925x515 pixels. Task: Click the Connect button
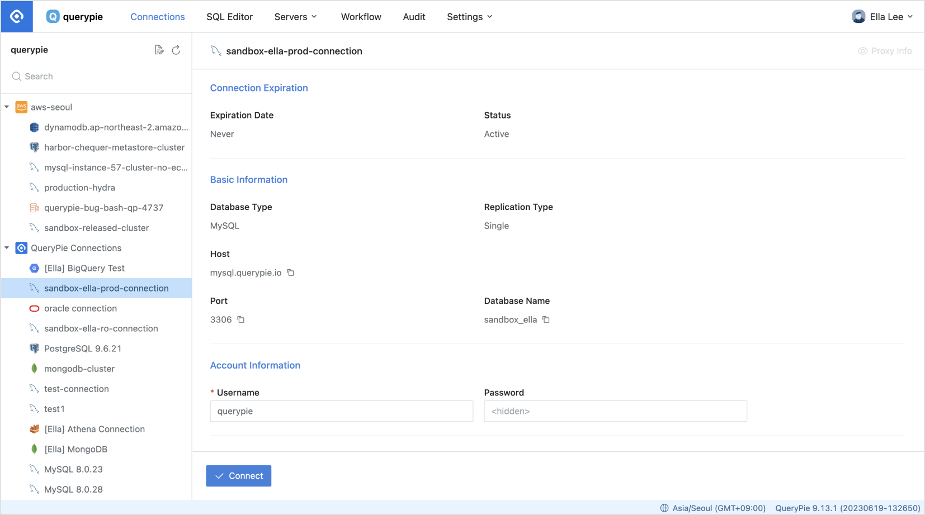[x=239, y=476]
